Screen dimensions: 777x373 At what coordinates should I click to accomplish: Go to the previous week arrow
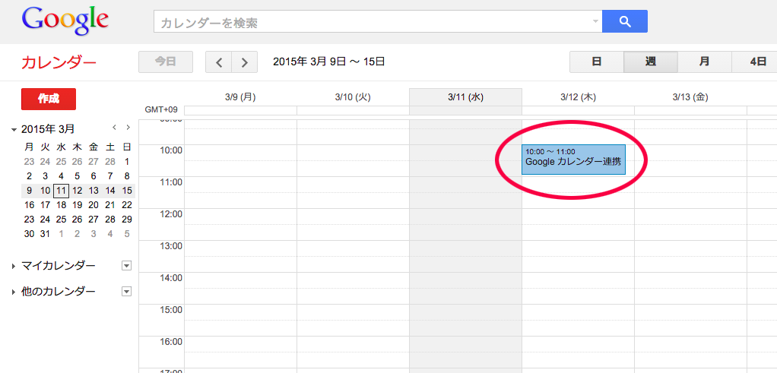pyautogui.click(x=218, y=62)
